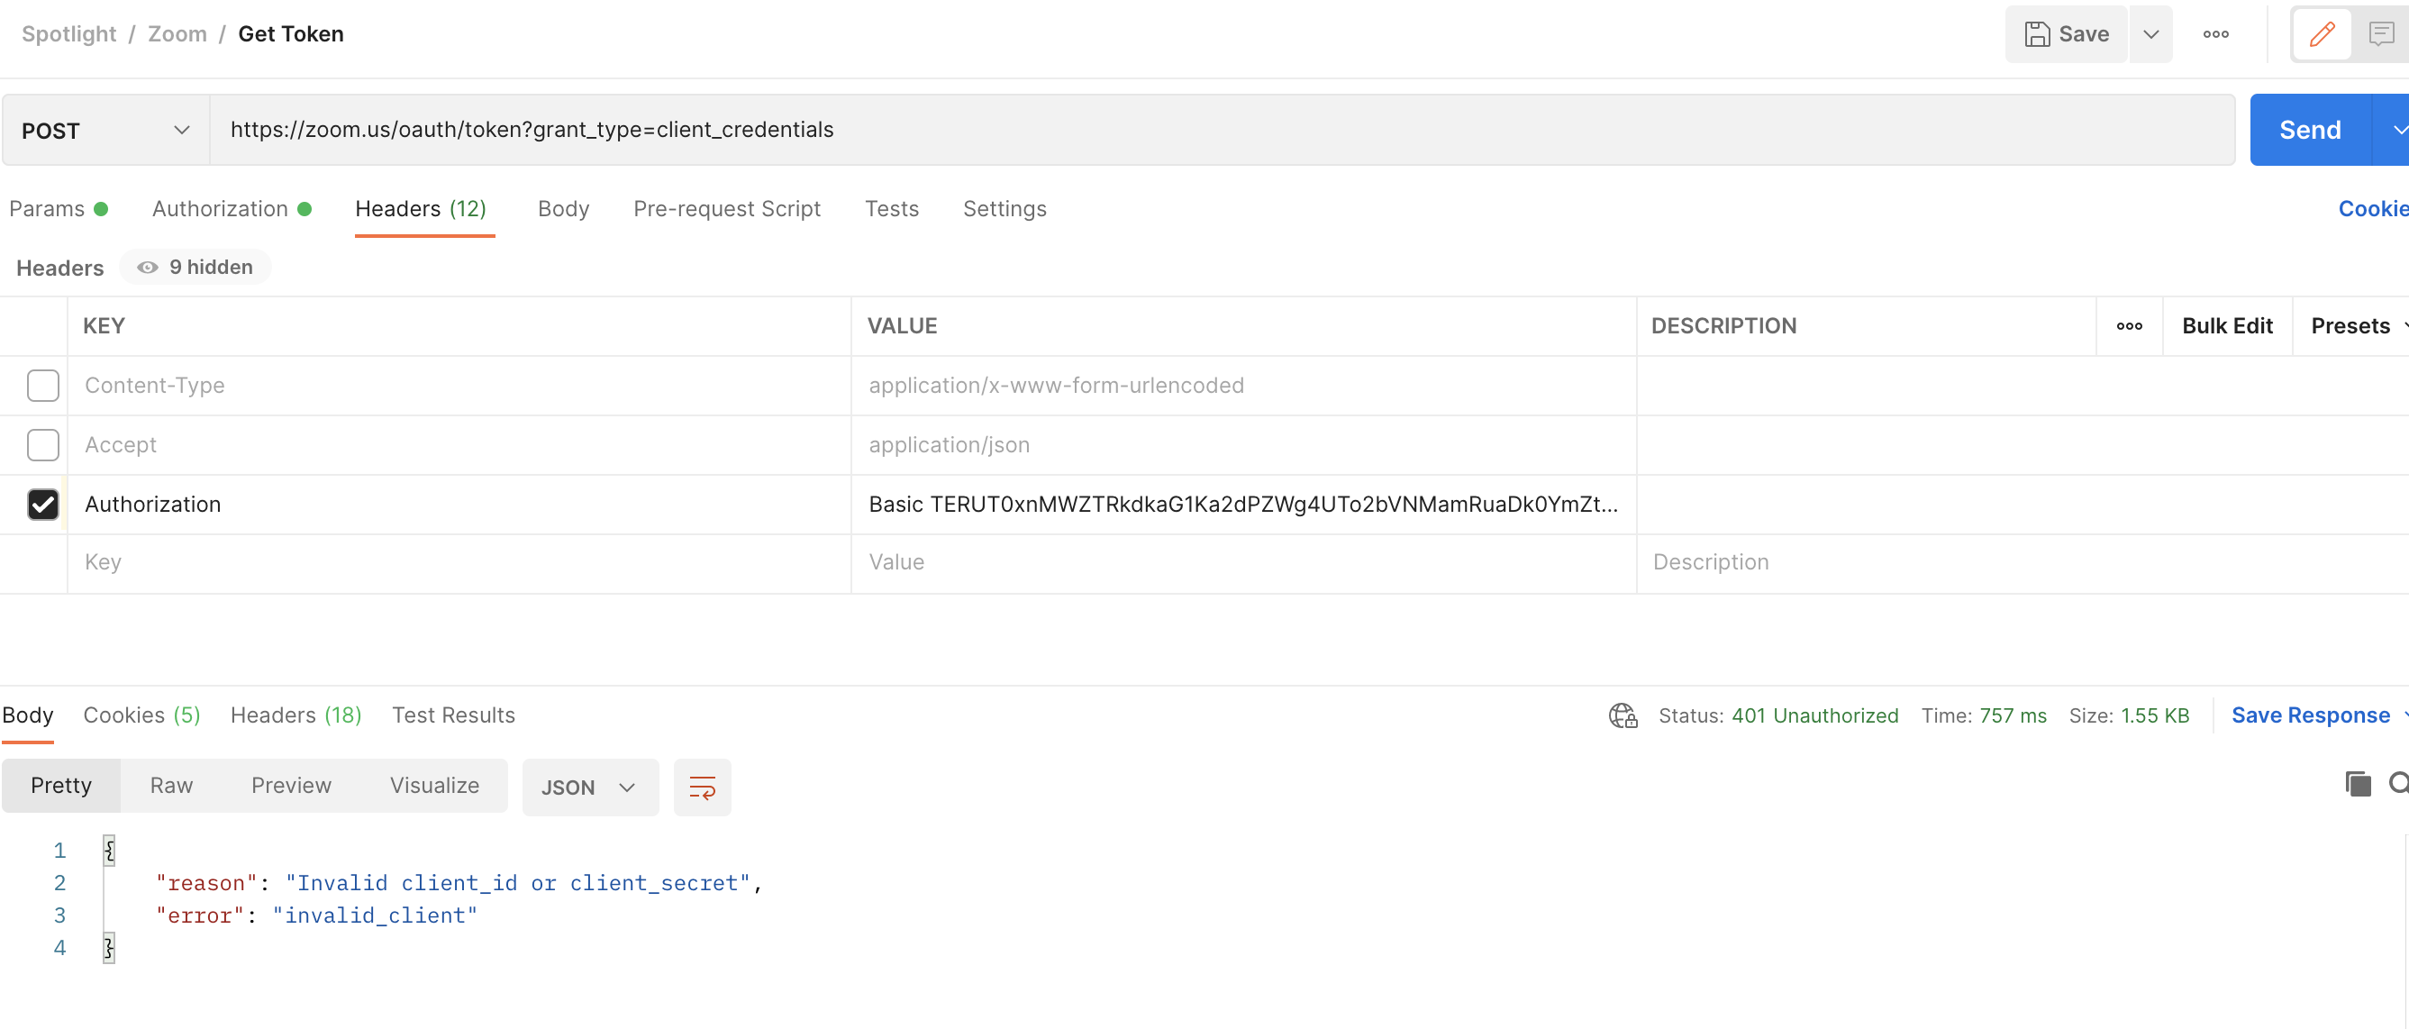Open the comments icon at top right

coord(2380,34)
